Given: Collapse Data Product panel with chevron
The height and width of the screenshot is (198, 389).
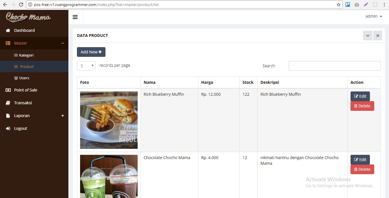Looking at the screenshot, I should coord(368,36).
